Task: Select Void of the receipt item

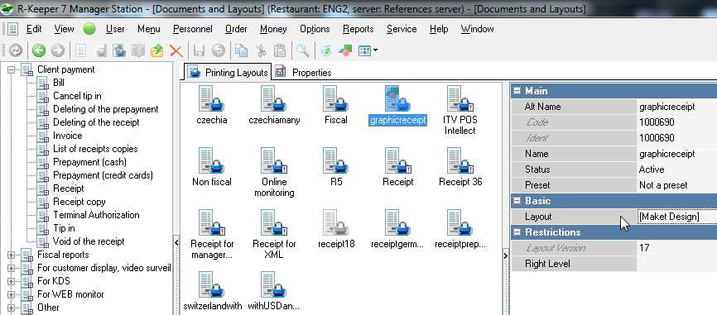Action: pos(89,242)
